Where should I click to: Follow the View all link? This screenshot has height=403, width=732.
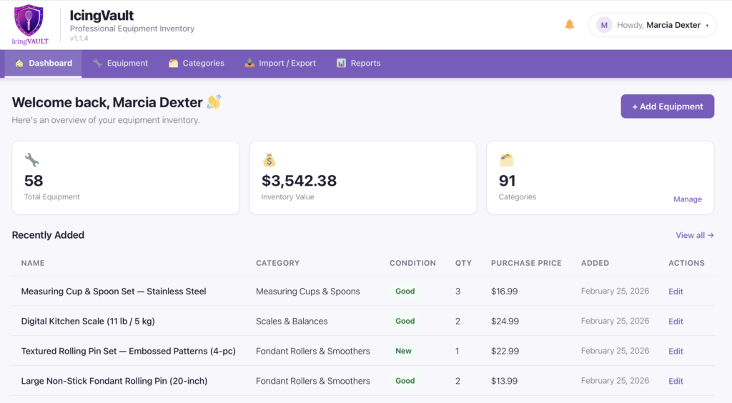tap(694, 235)
